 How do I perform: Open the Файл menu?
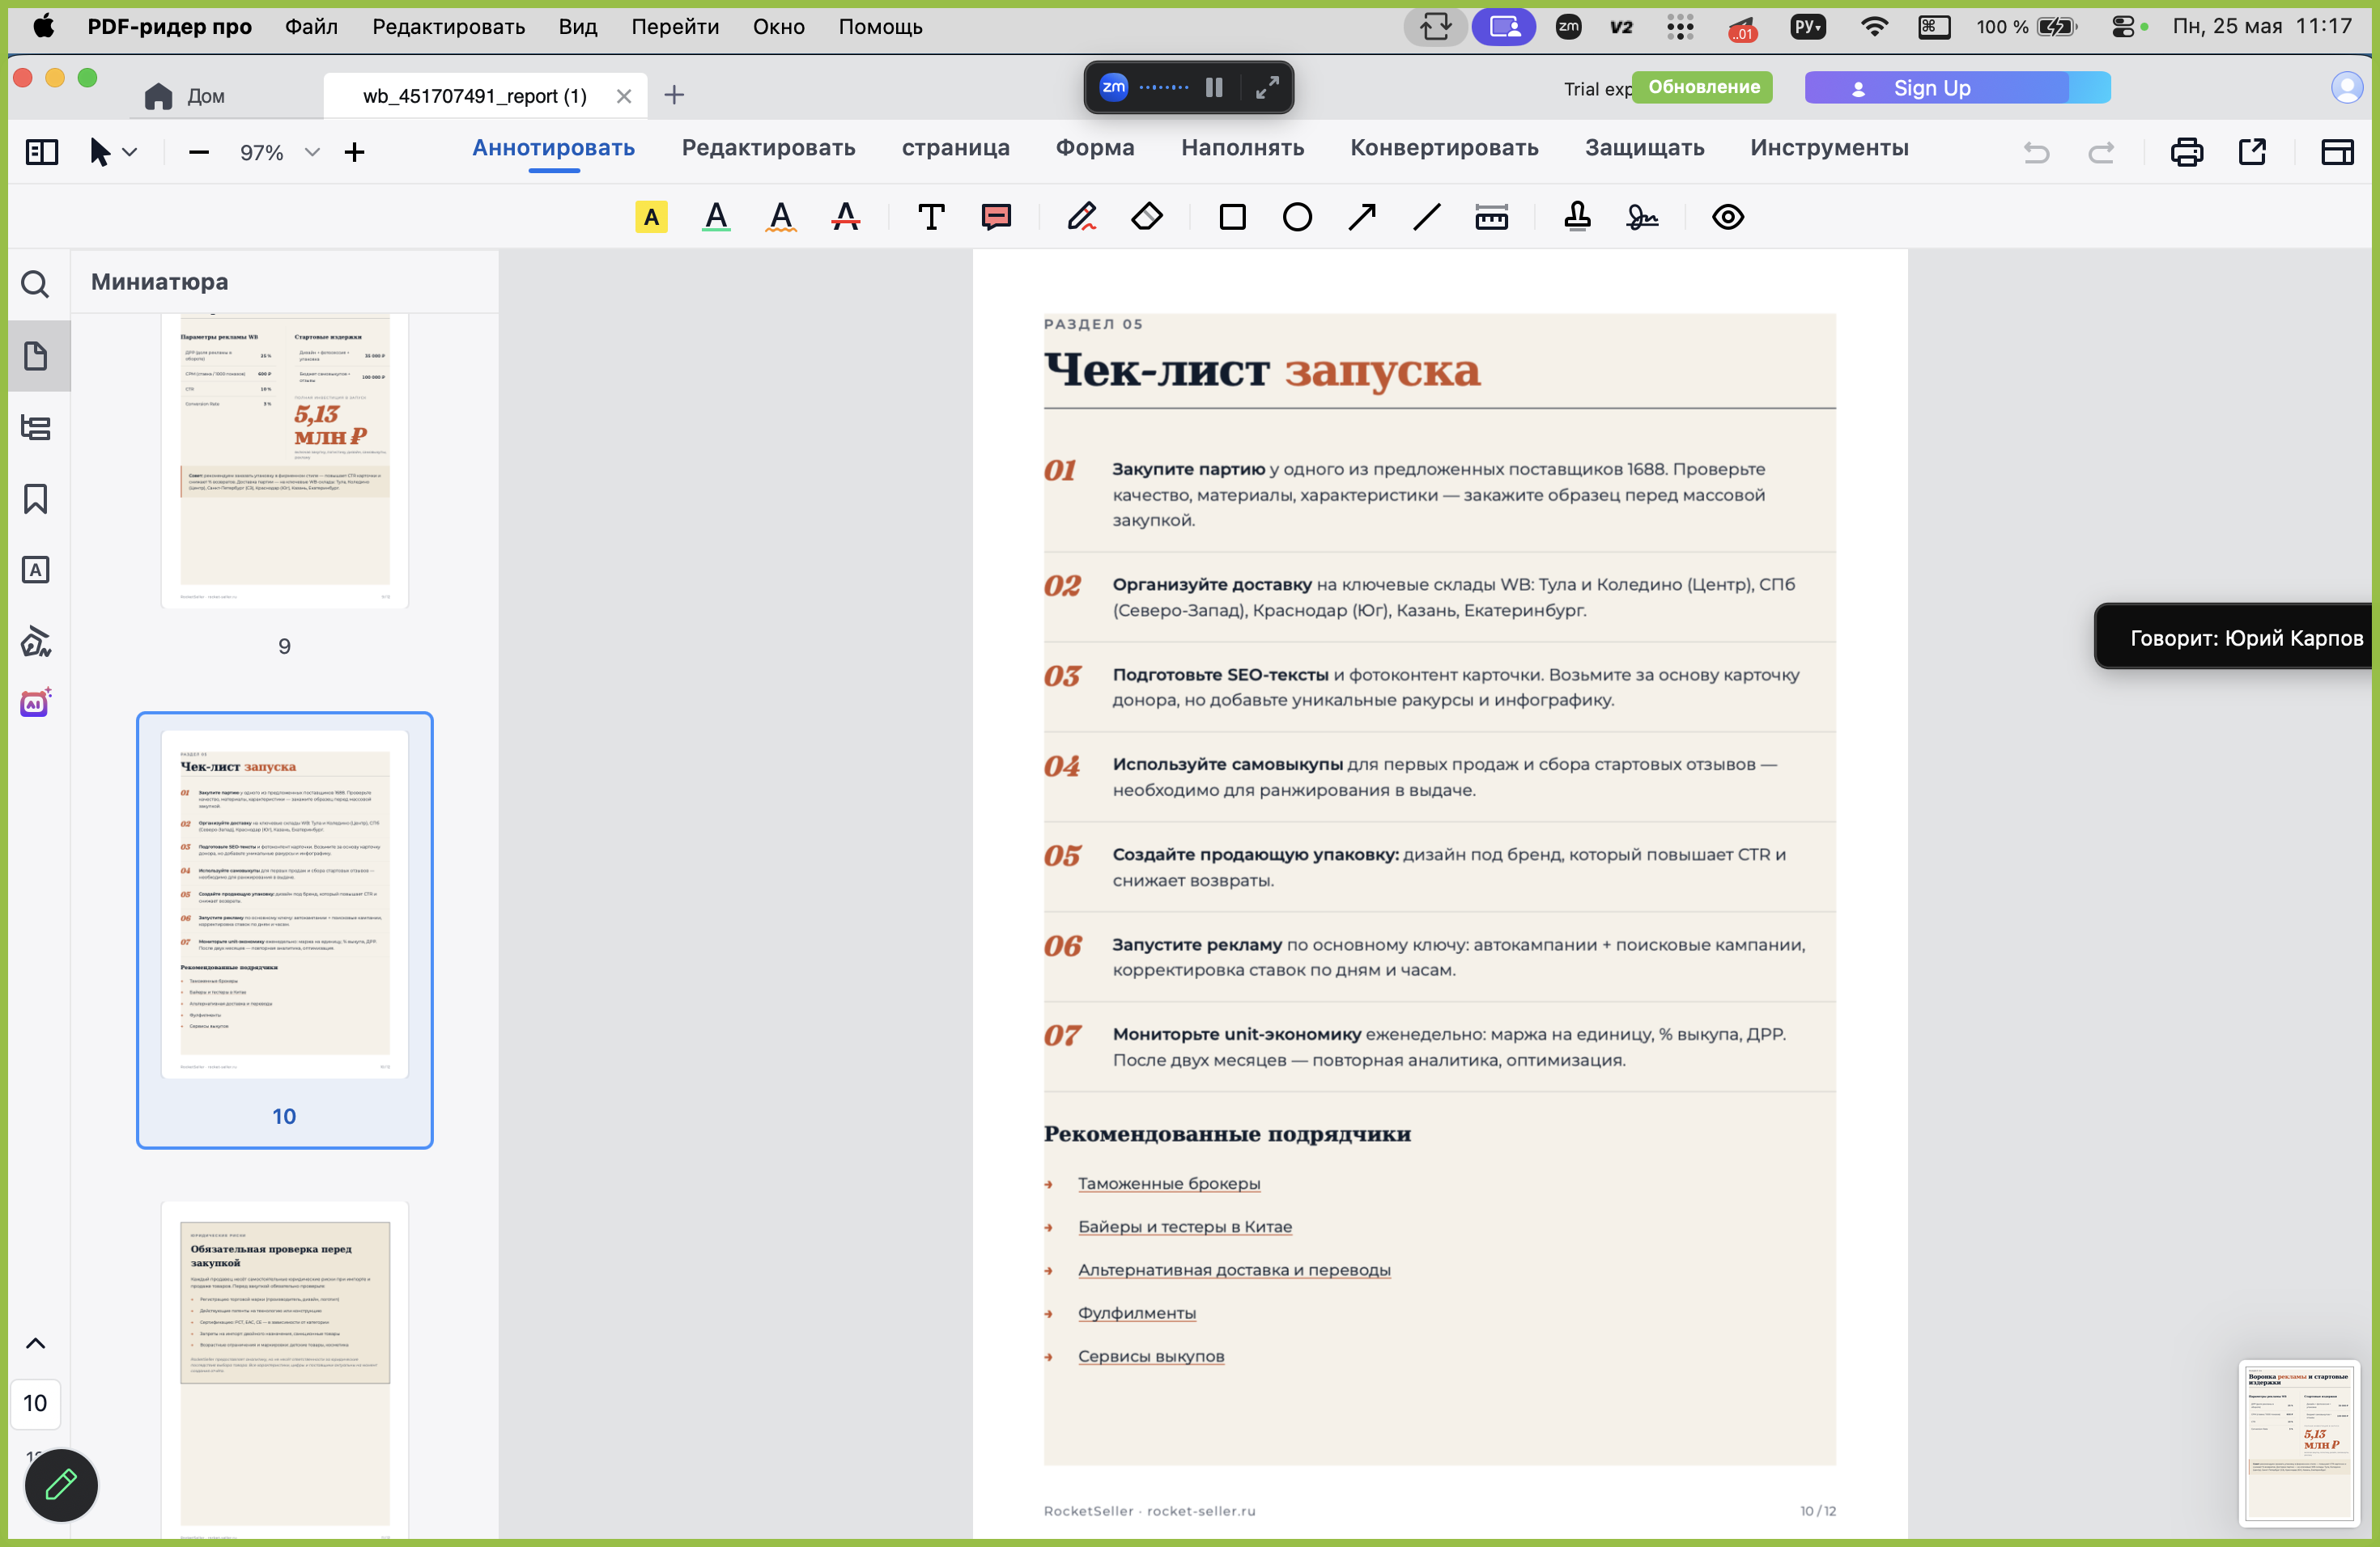point(311,27)
